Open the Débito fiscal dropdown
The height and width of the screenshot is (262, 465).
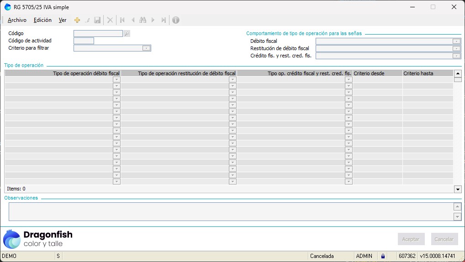456,41
